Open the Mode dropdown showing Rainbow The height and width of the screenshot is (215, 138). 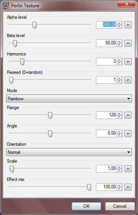[x=69, y=99]
